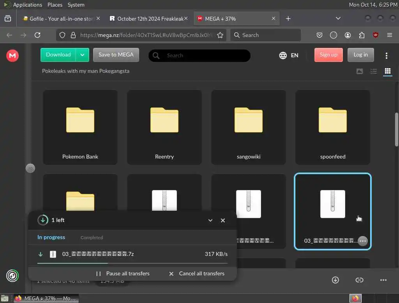
Task: Open Reentry folder
Action: (x=164, y=127)
